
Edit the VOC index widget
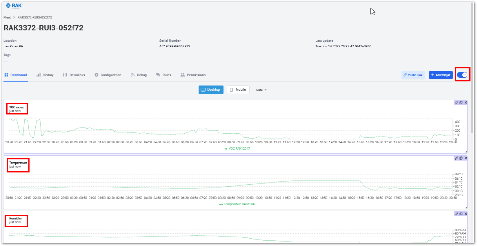pyautogui.click(x=456, y=103)
